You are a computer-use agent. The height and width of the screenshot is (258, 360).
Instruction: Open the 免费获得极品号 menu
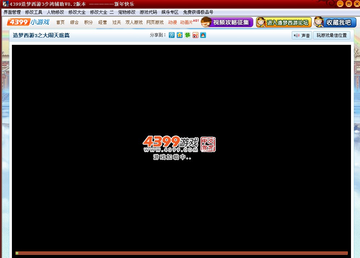198,12
